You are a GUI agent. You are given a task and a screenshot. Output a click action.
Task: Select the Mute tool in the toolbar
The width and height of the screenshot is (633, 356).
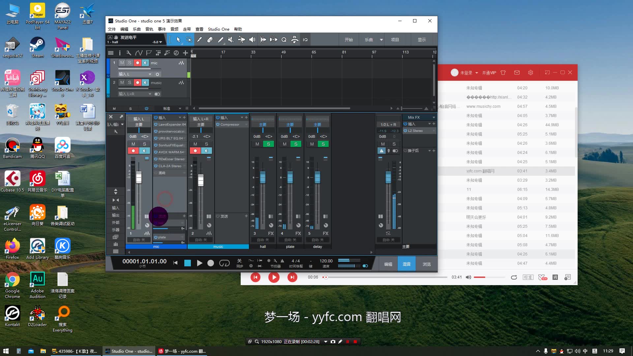(230, 40)
